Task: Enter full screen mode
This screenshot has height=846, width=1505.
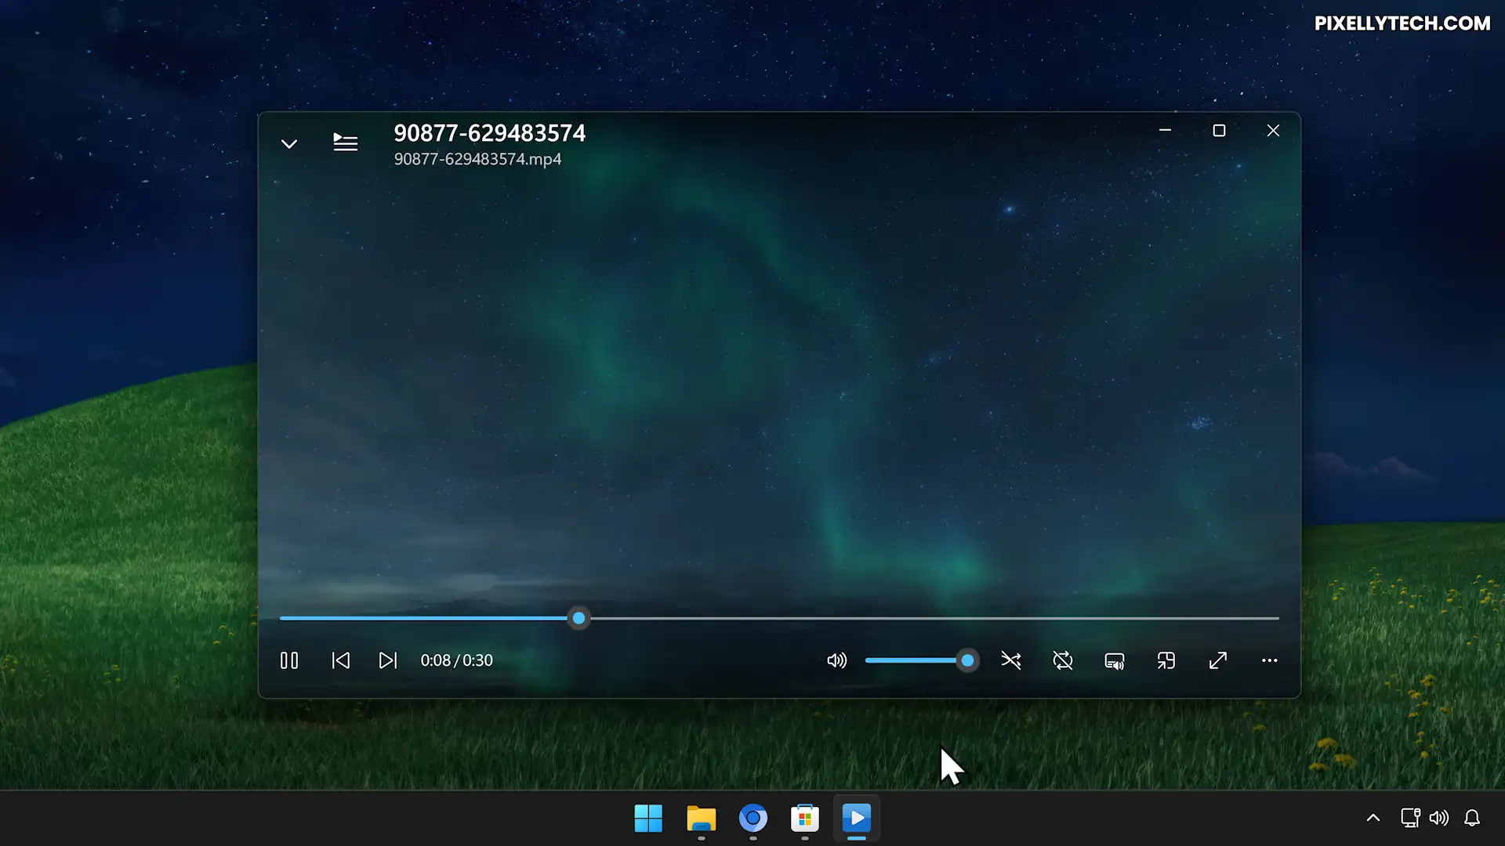Action: (1218, 660)
